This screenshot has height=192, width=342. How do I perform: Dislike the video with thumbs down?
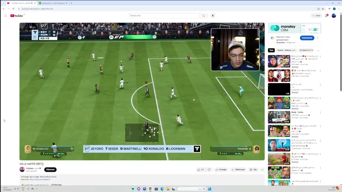(209, 170)
